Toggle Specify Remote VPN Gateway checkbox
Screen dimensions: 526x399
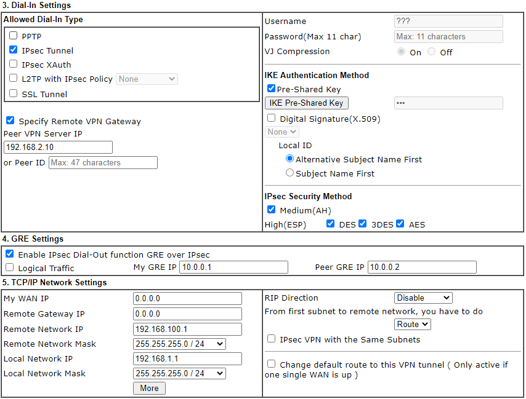(x=10, y=121)
